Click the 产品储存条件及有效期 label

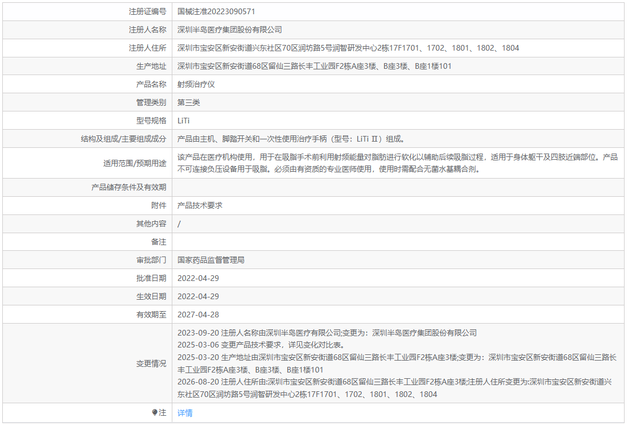(129, 187)
